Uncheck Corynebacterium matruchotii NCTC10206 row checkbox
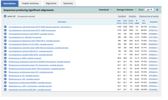Viewport: 168px width, 100px height. (5, 27)
